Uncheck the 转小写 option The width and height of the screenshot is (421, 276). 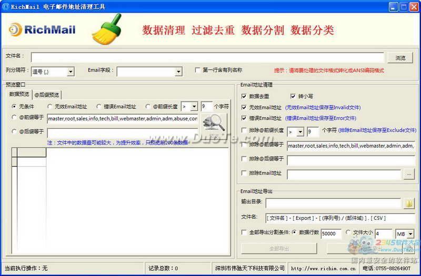(x=293, y=96)
